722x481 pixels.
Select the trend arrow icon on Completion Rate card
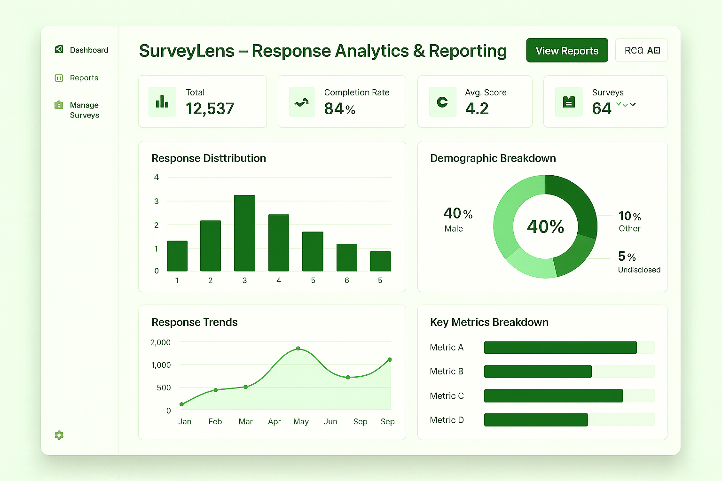click(x=301, y=101)
